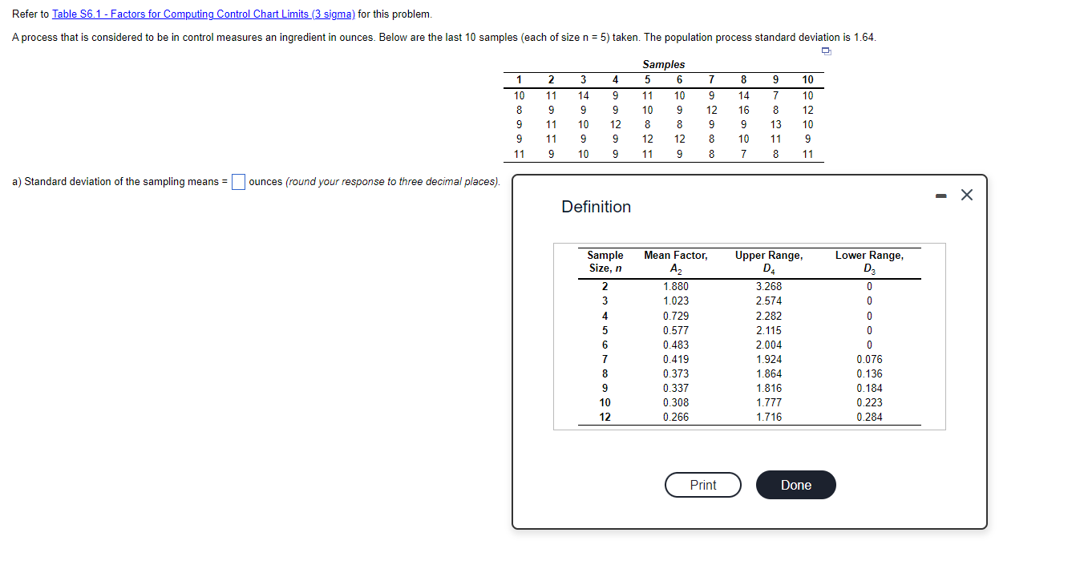Open the pop-out icon above the Samples table
Screen dimensions: 1076x577
[826, 51]
